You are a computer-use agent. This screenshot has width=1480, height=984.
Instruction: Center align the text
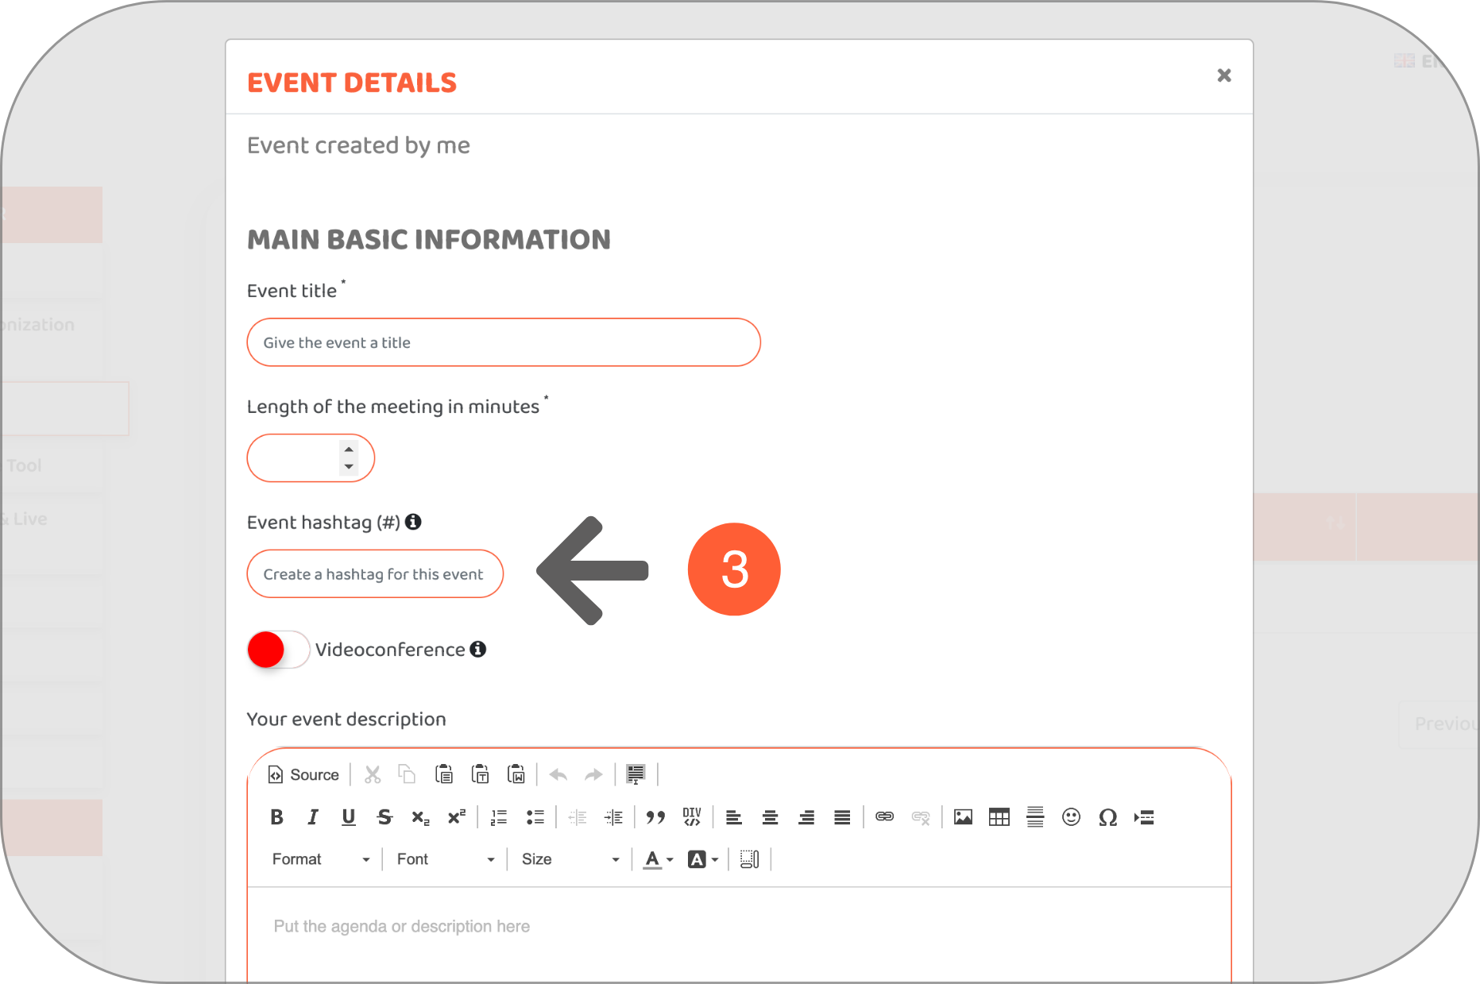coord(770,817)
